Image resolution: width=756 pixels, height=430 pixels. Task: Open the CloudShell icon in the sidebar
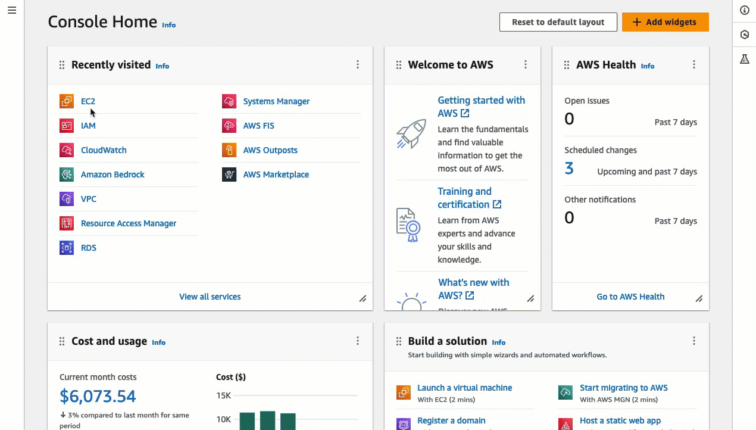point(745,35)
